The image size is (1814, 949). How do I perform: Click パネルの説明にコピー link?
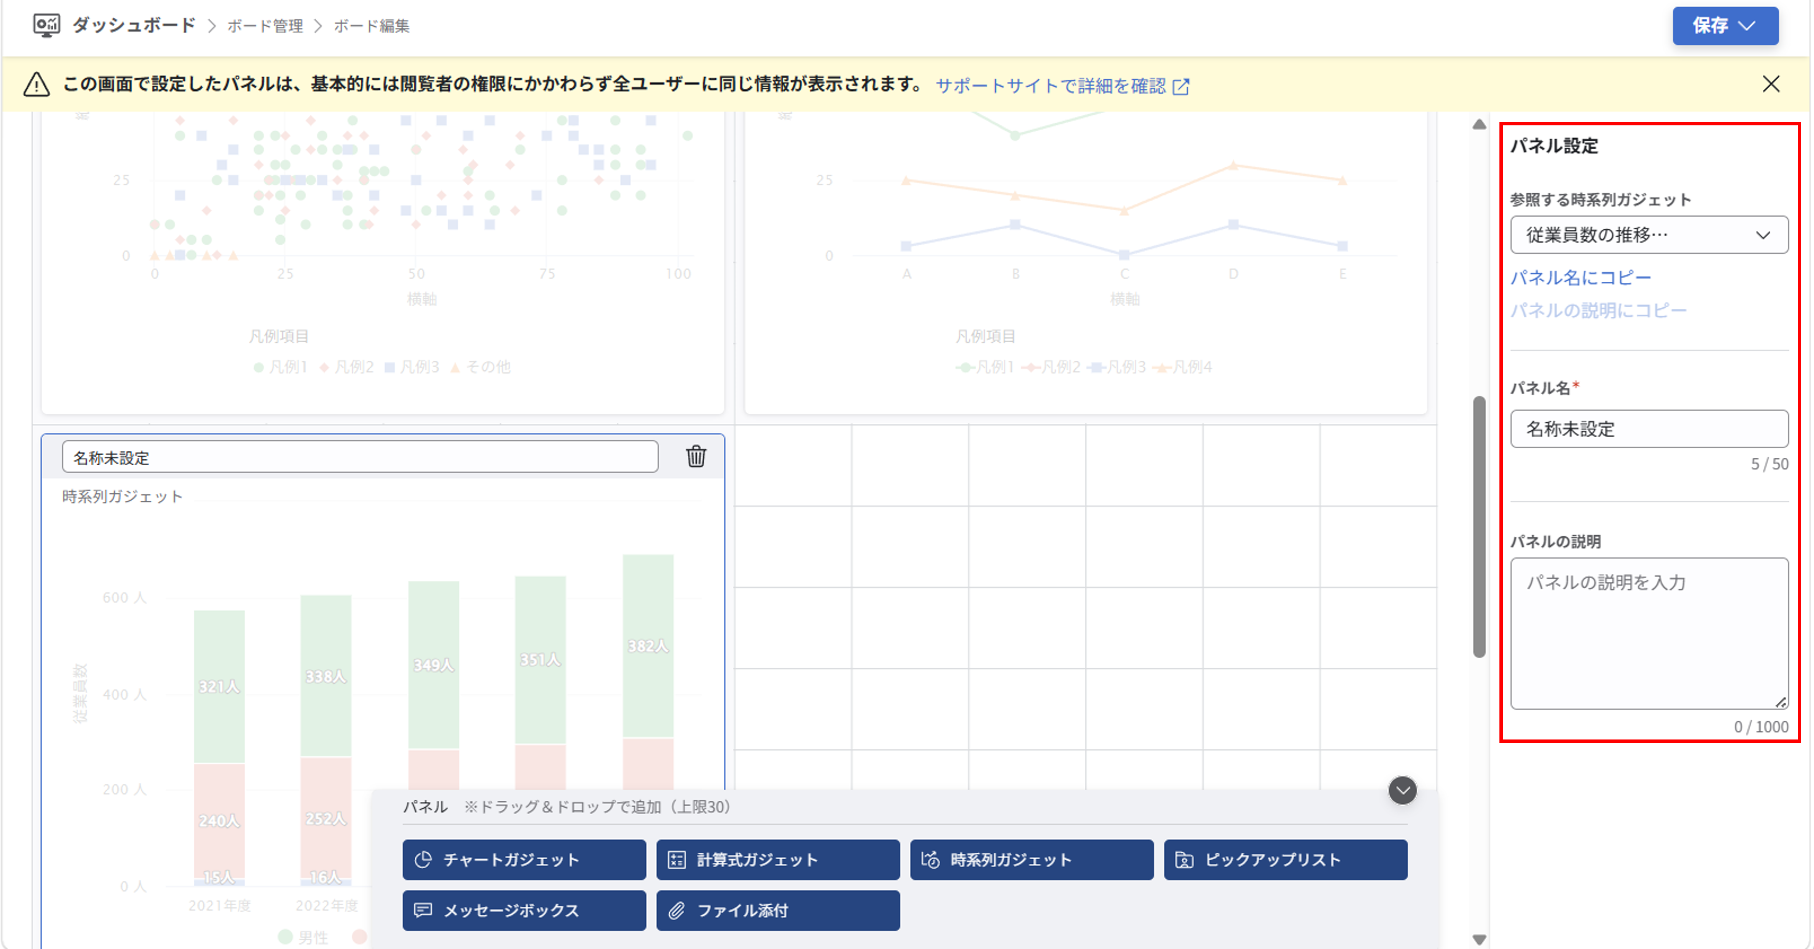1598,310
